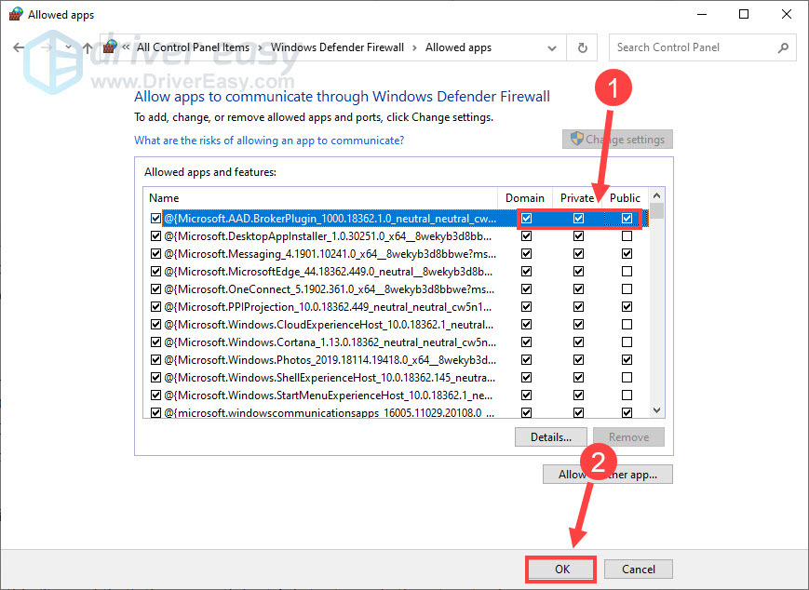This screenshot has height=590, width=809.
Task: Enable Public for MicrosoftEdge
Action: [627, 272]
